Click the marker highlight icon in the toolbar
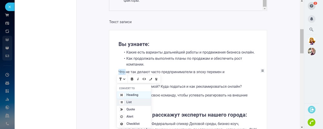The height and width of the screenshot is (129, 323). click(x=150, y=79)
